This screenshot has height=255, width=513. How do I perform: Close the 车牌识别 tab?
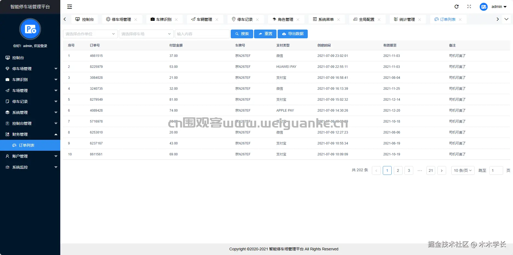[176, 19]
